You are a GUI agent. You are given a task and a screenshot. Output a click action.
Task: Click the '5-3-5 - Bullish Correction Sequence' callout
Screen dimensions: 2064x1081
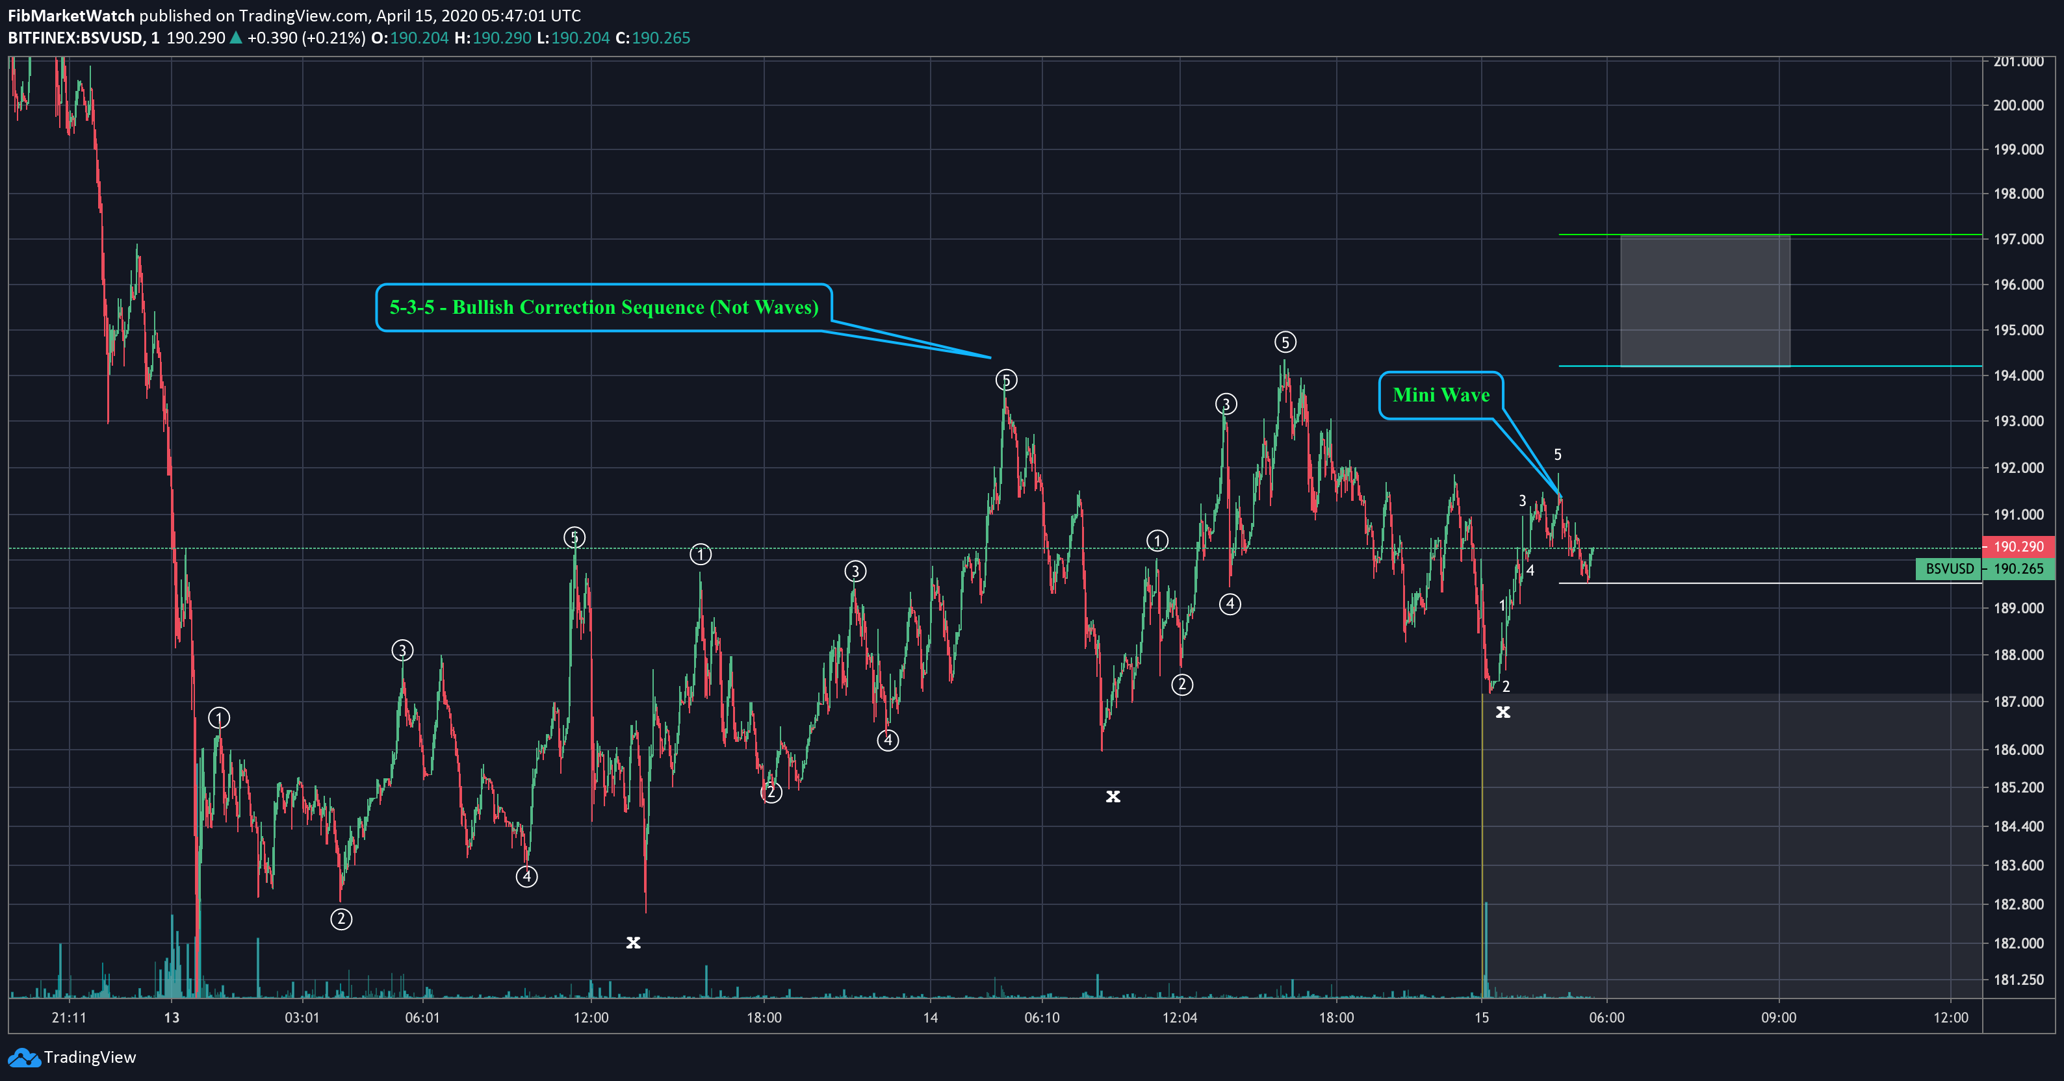(603, 307)
